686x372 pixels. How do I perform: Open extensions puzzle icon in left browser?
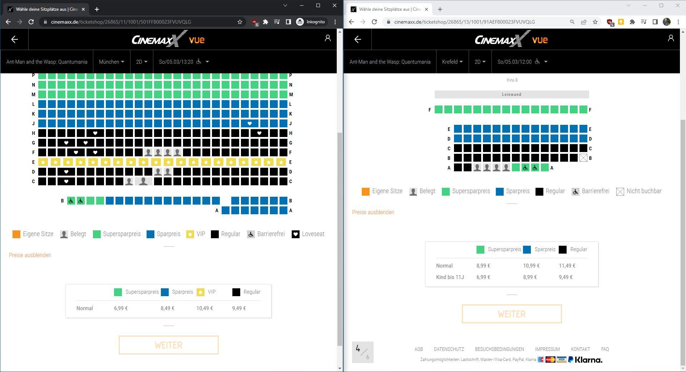pos(265,22)
